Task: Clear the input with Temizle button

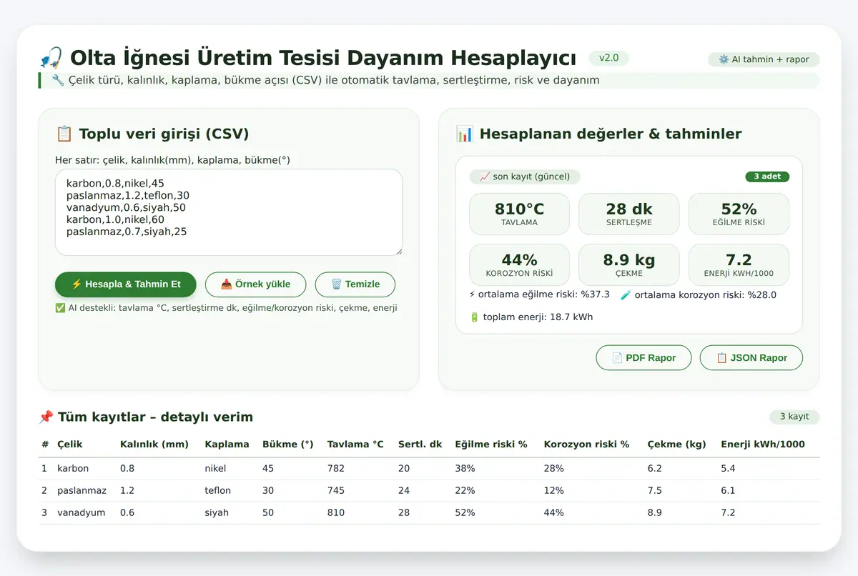Action: point(355,284)
